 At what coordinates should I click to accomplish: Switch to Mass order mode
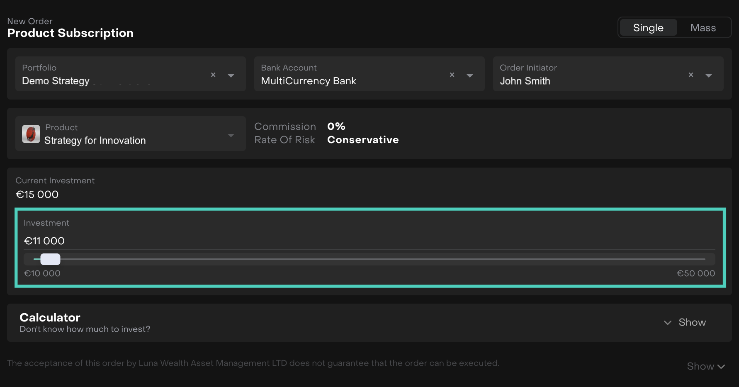[703, 28]
